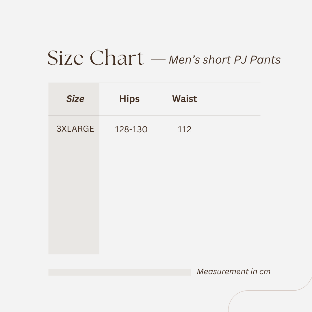Select the italic "Size" column header
The height and width of the screenshot is (312, 312).
point(75,99)
